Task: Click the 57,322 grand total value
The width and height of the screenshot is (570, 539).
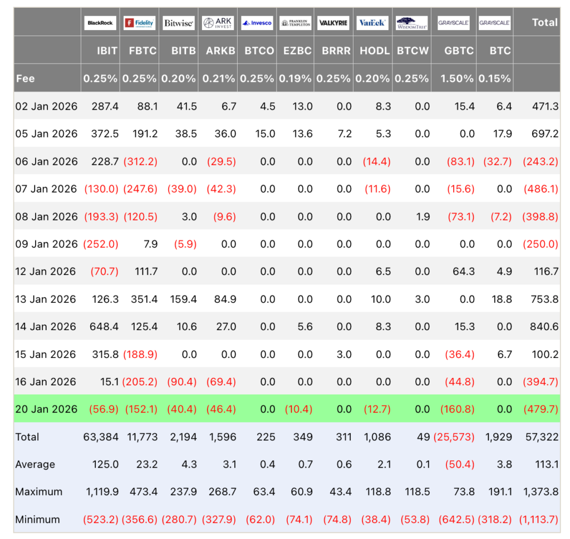Action: pyautogui.click(x=542, y=437)
